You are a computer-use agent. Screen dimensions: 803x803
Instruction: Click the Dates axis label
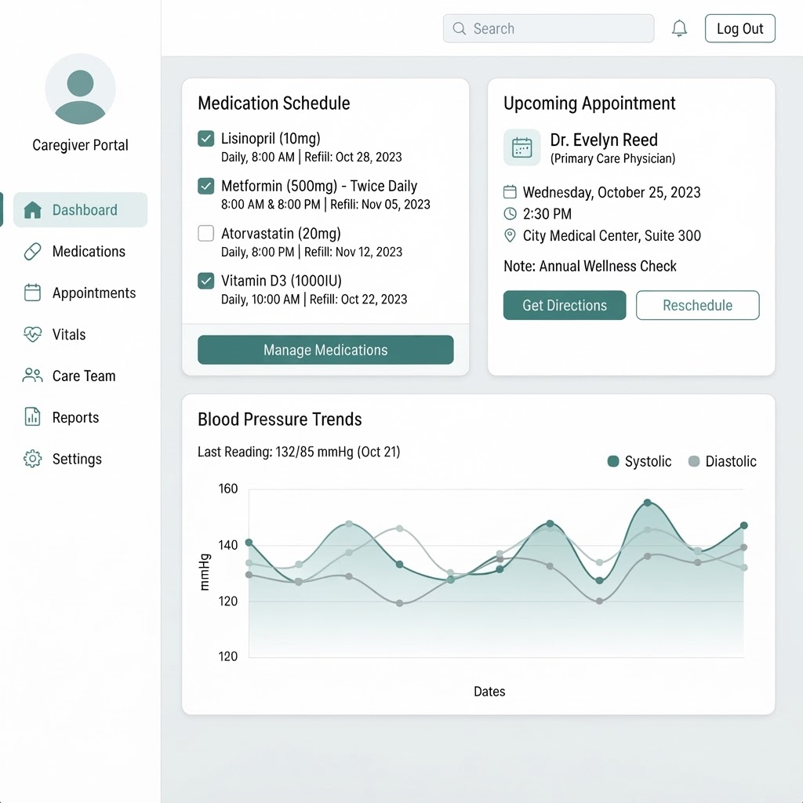coord(489,692)
